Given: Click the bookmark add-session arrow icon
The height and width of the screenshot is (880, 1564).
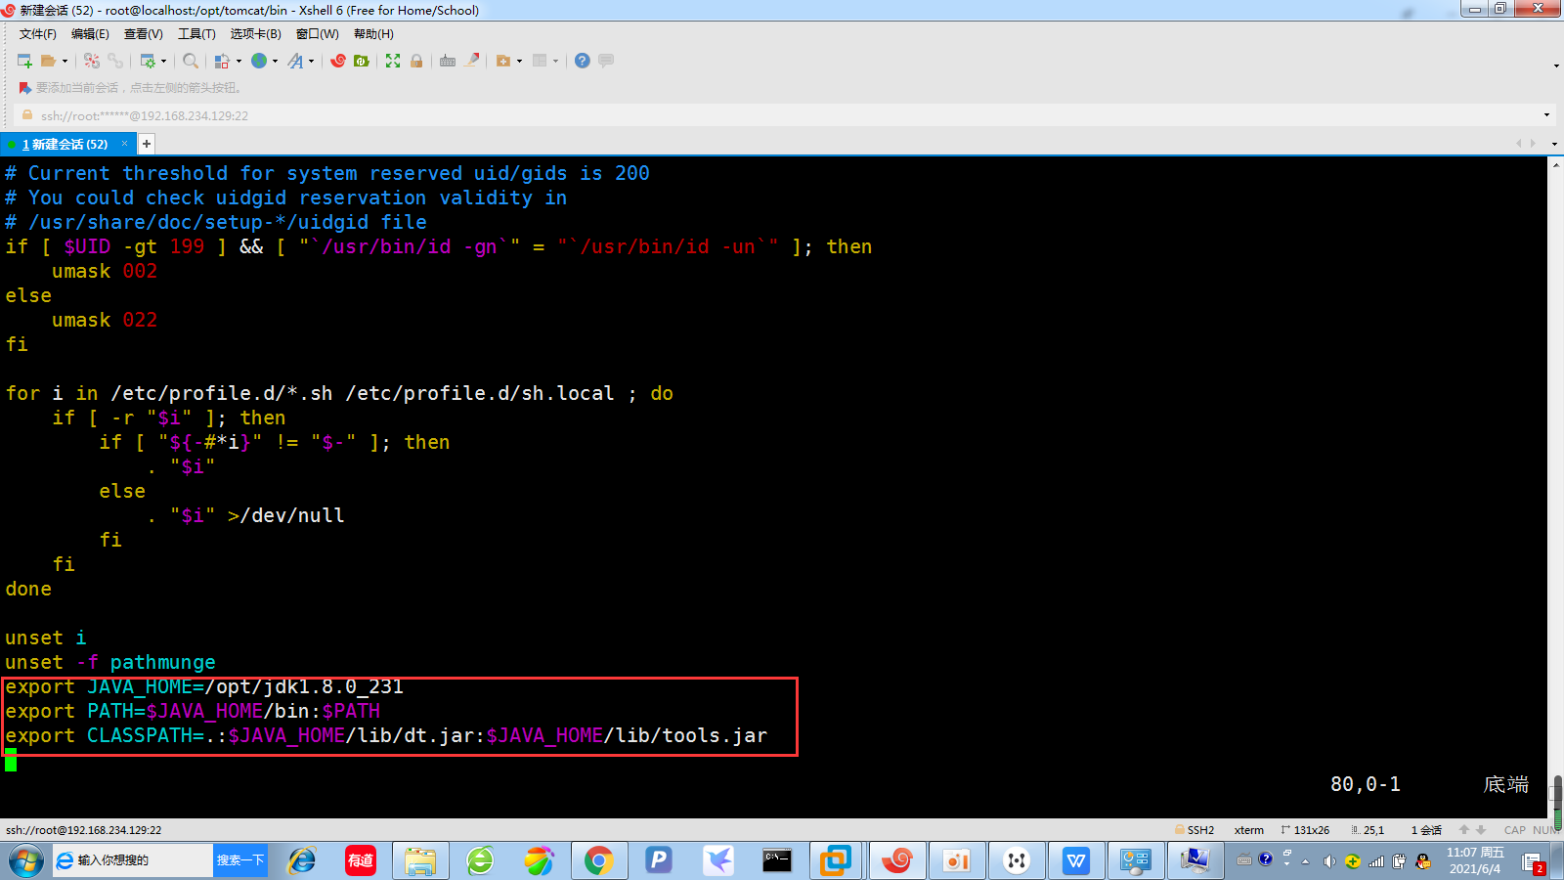Looking at the screenshot, I should pyautogui.click(x=25, y=88).
